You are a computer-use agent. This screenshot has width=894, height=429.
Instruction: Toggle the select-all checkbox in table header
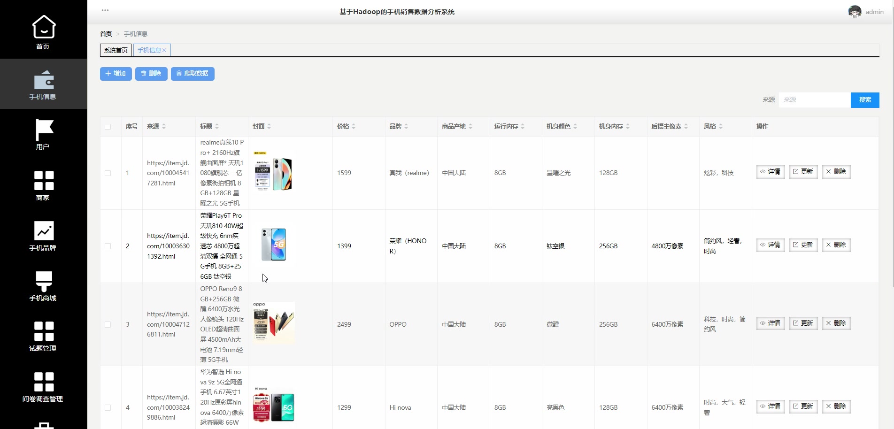108,127
